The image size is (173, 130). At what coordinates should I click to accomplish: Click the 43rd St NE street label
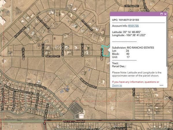pos(43,50)
